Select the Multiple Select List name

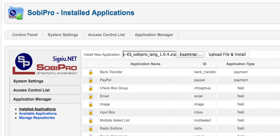[x=115, y=120]
